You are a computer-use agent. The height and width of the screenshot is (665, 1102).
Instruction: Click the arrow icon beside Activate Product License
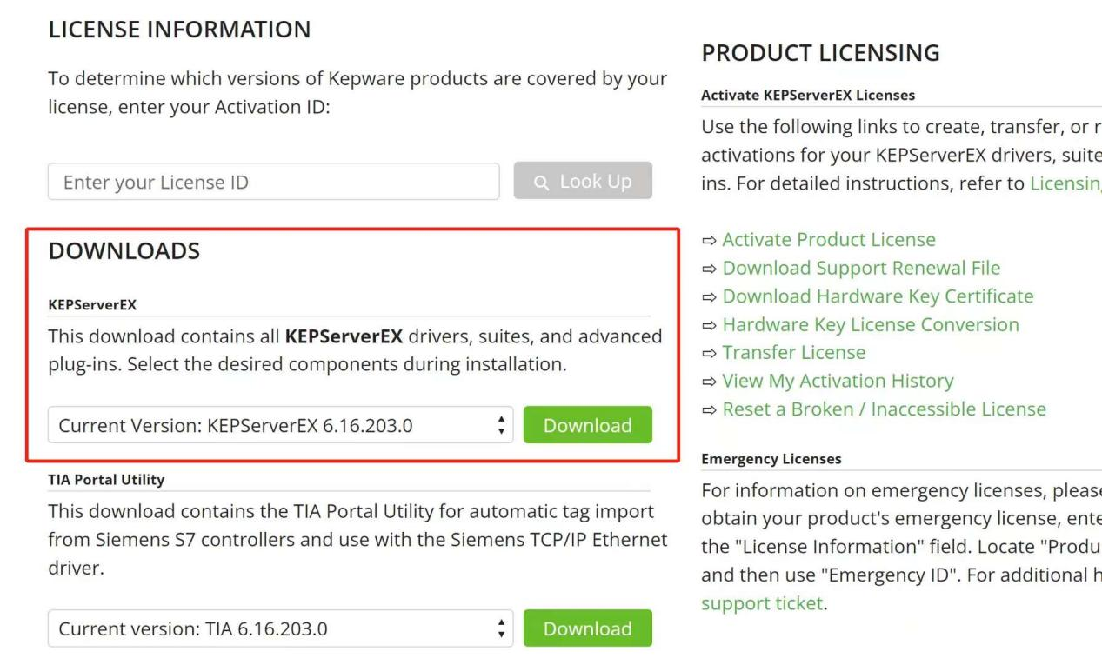click(x=710, y=240)
